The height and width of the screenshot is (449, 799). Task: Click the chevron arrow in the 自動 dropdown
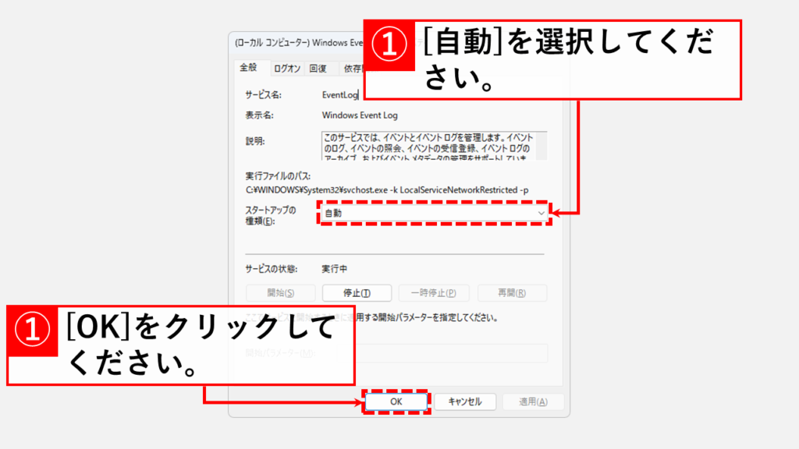541,213
